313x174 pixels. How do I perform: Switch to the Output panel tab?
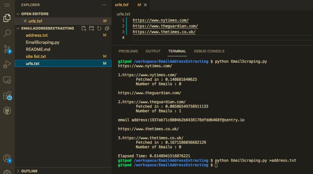[x=153, y=51]
